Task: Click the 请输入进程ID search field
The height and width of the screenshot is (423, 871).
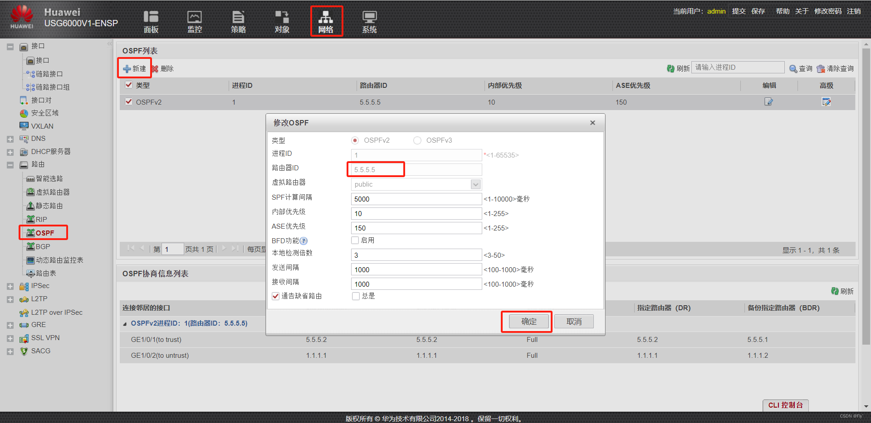Action: tap(738, 67)
